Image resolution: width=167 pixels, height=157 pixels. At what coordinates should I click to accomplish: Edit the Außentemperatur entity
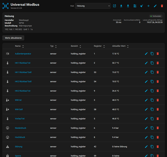point(146,54)
